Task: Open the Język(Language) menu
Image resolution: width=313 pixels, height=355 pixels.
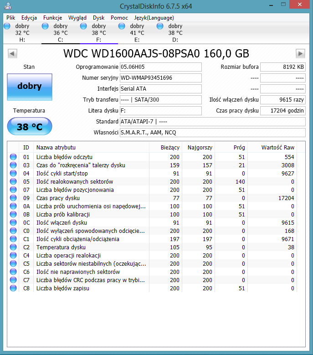Action: (x=154, y=18)
